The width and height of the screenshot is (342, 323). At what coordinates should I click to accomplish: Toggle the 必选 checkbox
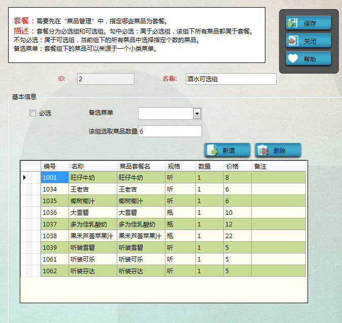click(x=32, y=113)
